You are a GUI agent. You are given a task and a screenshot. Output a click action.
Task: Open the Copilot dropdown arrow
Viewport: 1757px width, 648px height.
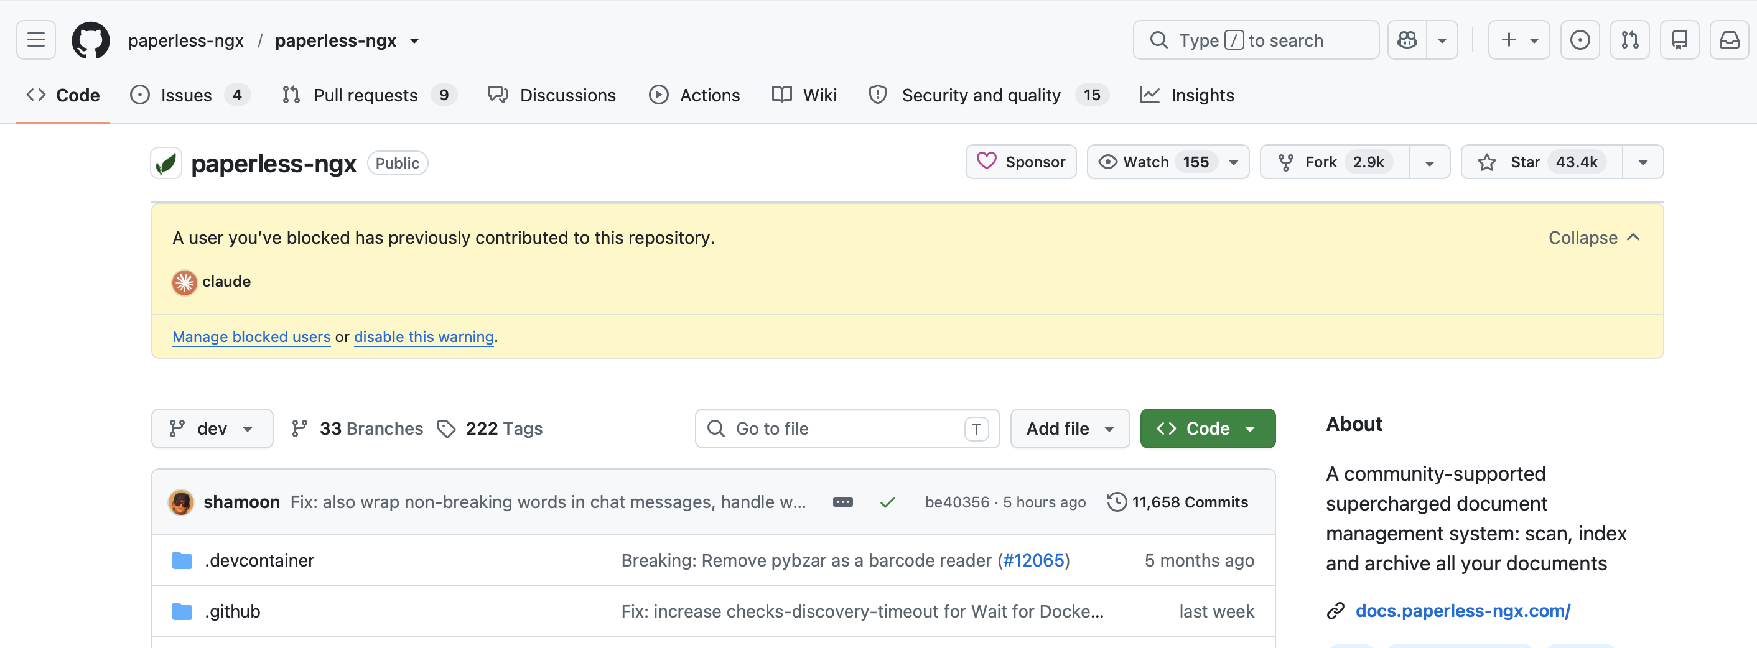point(1442,40)
